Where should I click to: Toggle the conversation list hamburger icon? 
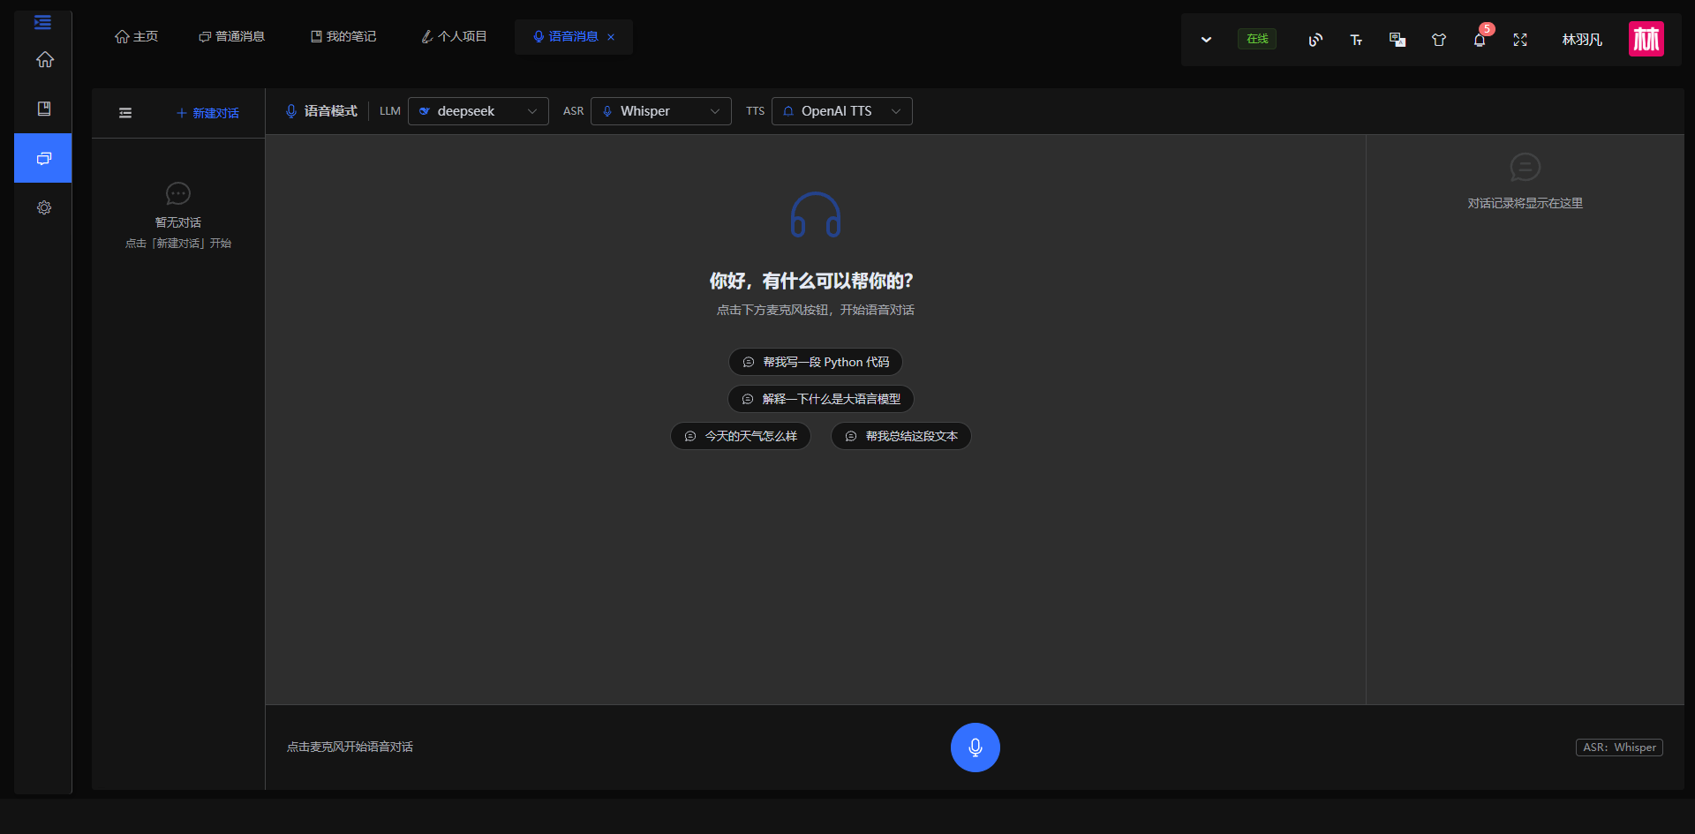(x=125, y=113)
